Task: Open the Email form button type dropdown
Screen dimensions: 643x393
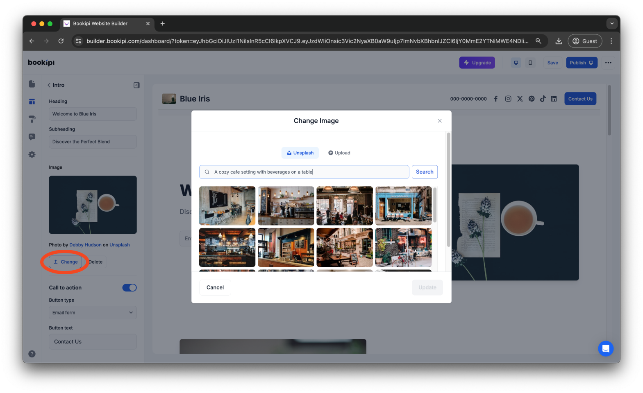Action: 93,313
